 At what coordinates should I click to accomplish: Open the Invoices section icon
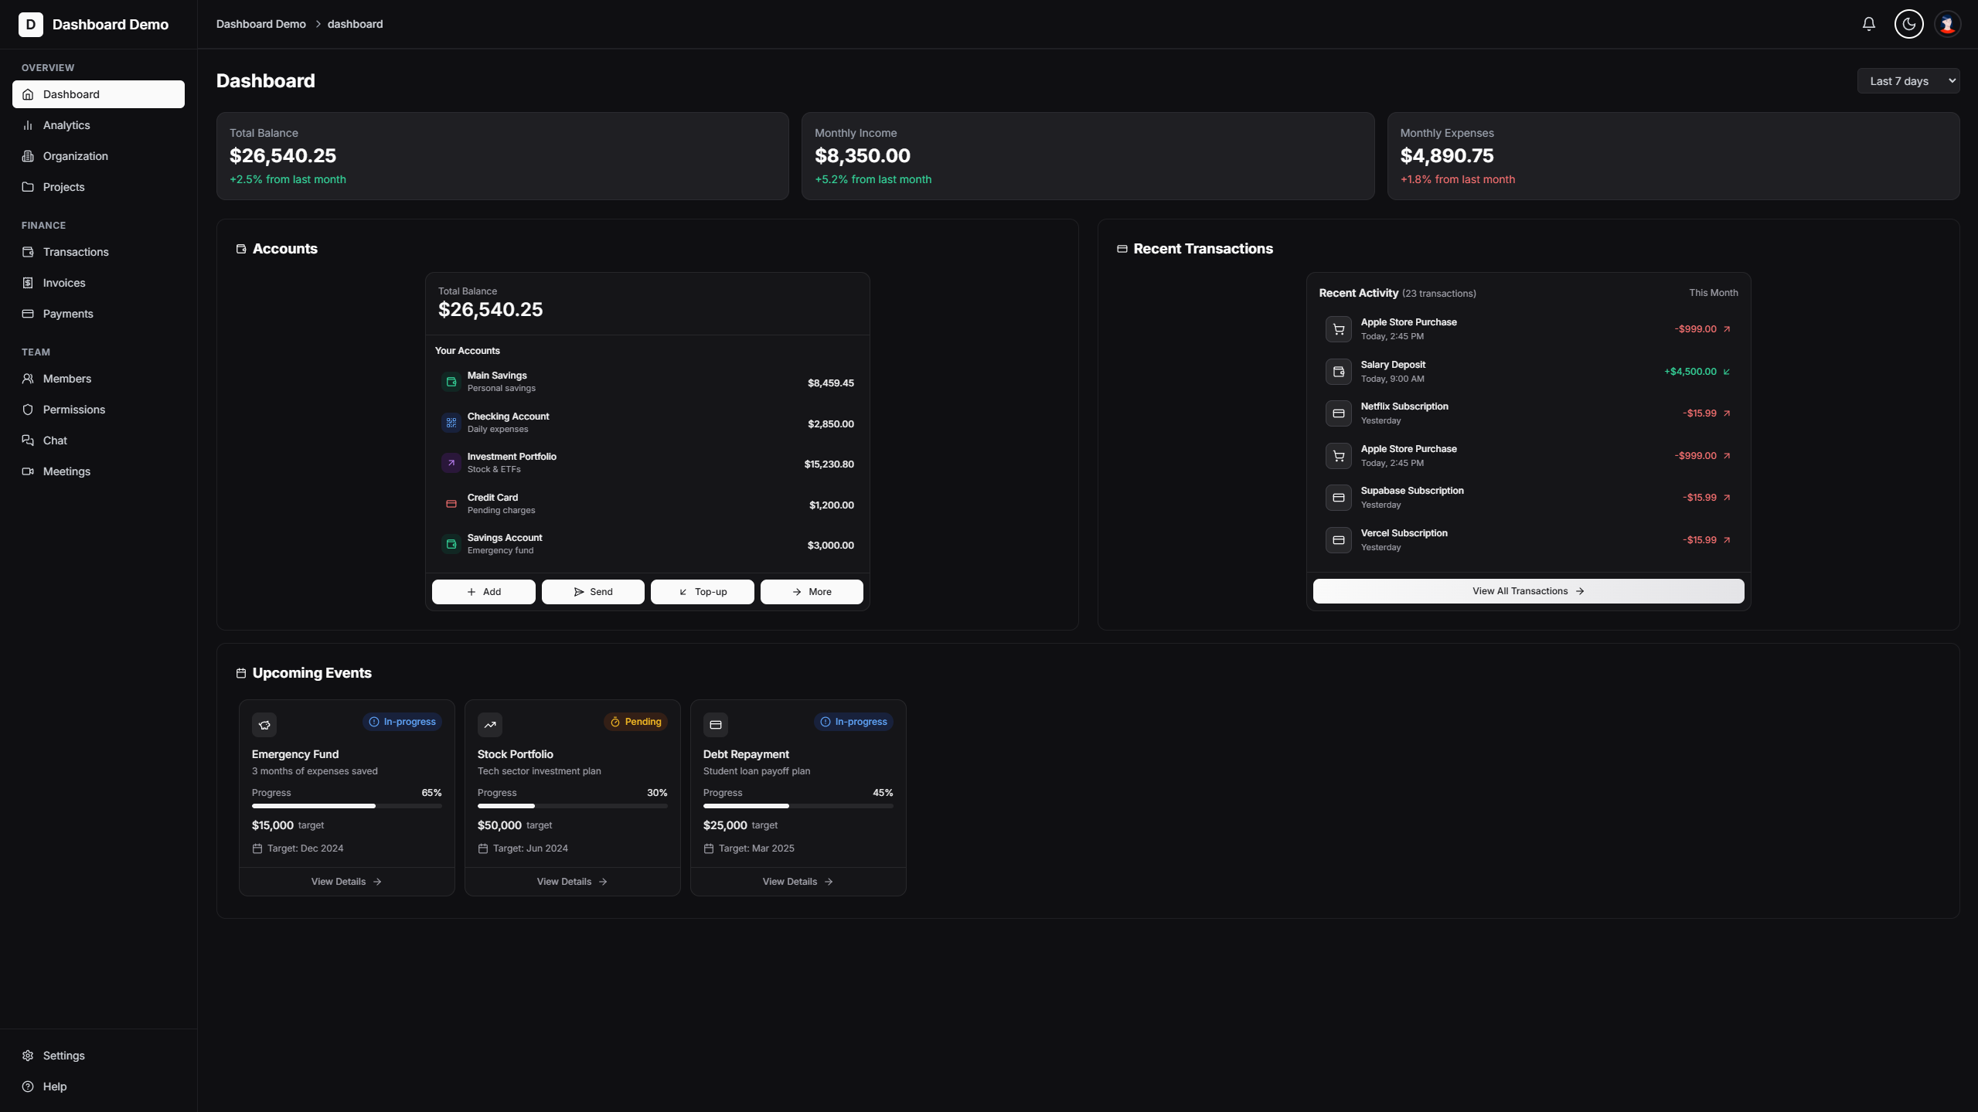28,282
